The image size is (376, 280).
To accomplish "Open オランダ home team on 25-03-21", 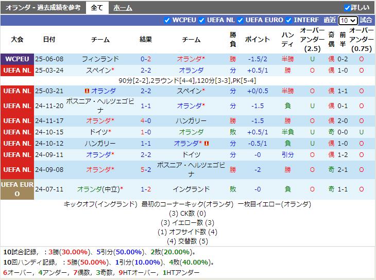I will [104, 91].
